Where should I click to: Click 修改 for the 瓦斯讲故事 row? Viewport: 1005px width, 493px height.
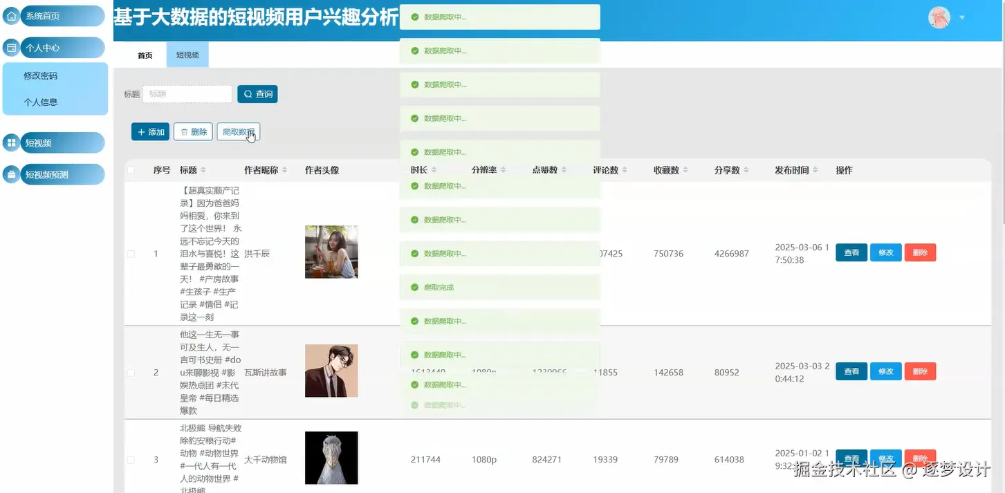pyautogui.click(x=886, y=371)
